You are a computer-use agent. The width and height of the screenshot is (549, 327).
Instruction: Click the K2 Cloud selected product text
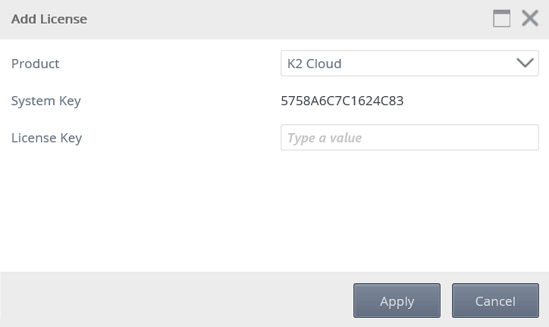(x=315, y=64)
